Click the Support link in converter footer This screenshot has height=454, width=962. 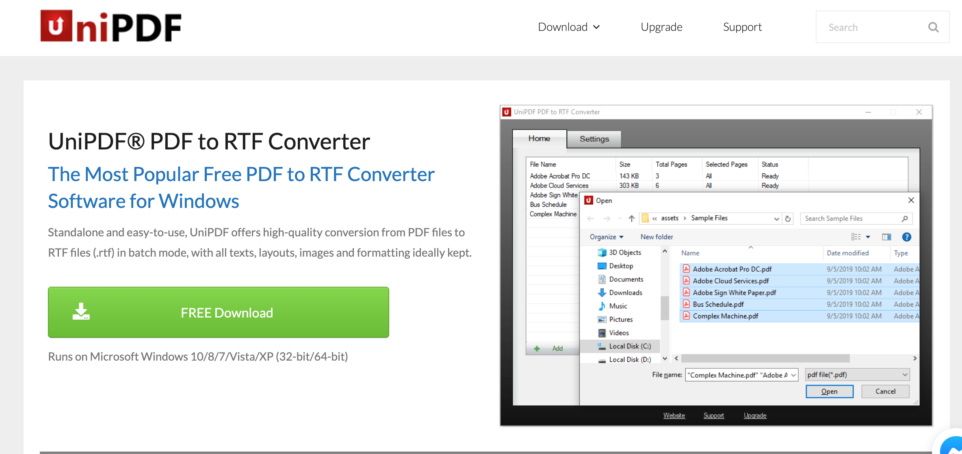pyautogui.click(x=713, y=415)
